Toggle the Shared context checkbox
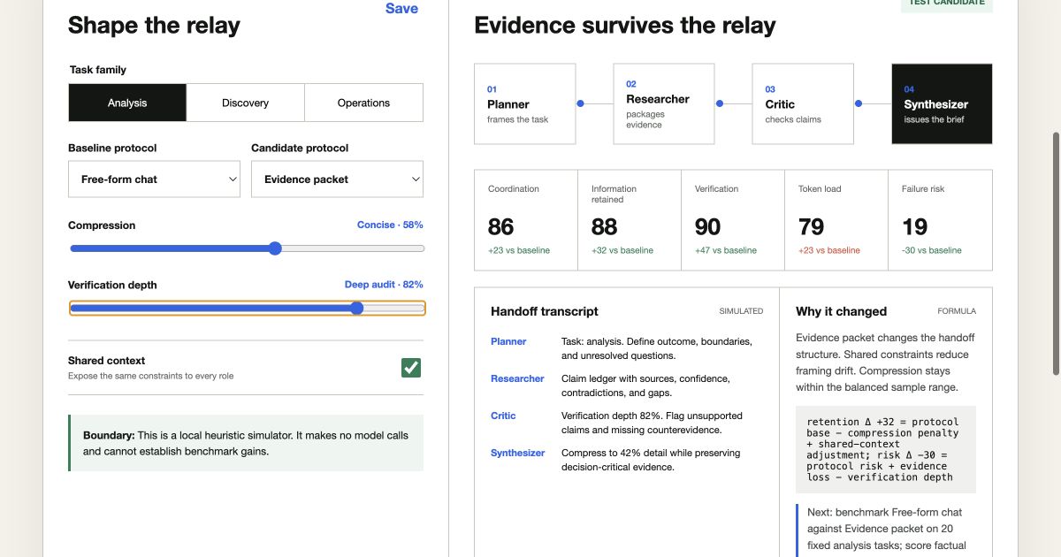The width and height of the screenshot is (1061, 557). click(x=411, y=368)
